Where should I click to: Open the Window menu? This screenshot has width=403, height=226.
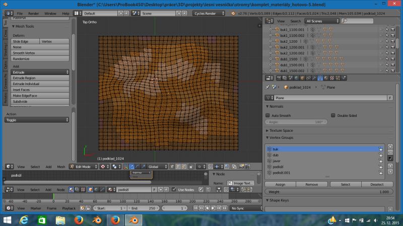point(50,14)
